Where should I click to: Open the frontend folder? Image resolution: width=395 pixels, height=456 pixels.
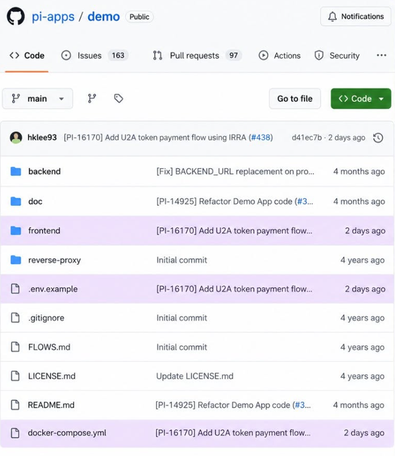(44, 231)
